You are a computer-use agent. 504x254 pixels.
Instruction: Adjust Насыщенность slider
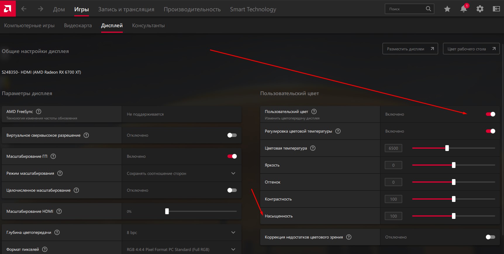click(x=454, y=216)
